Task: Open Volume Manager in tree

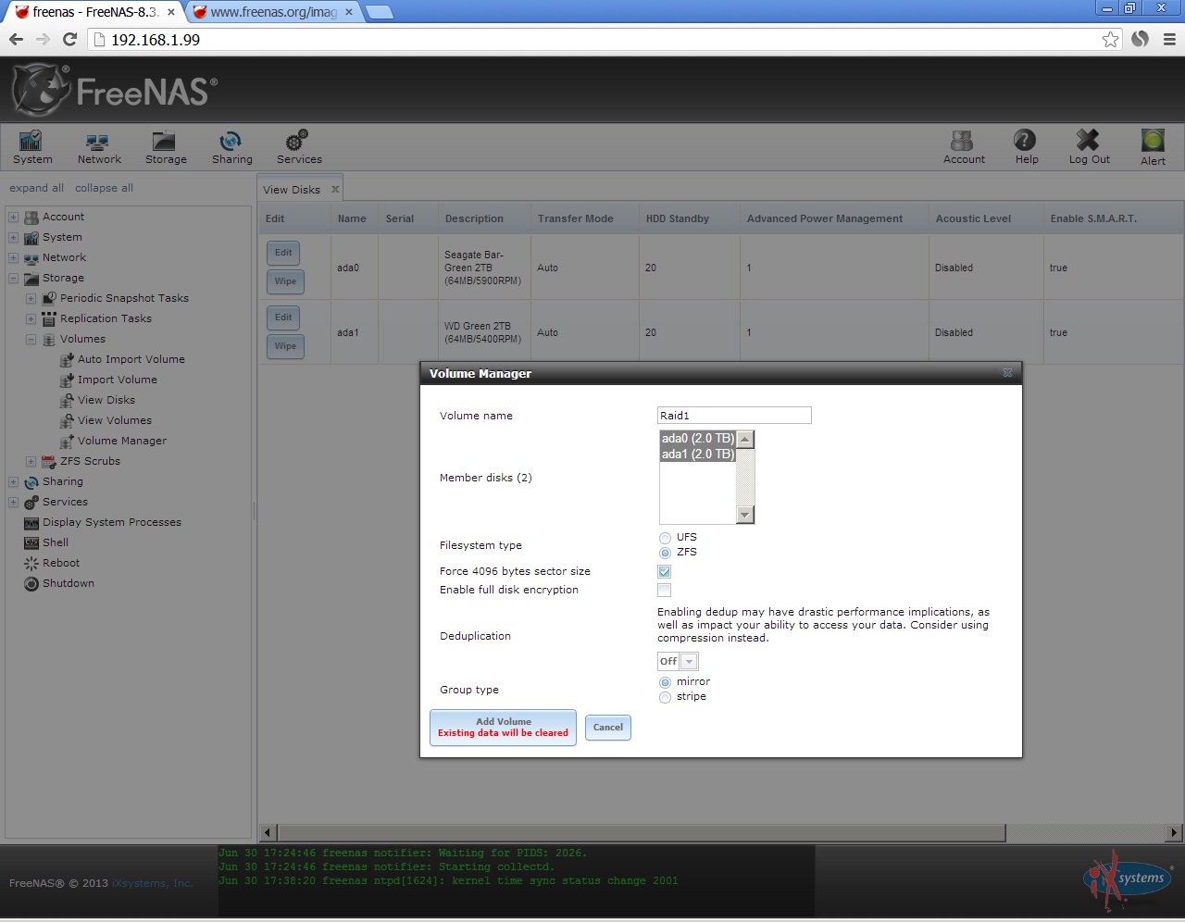Action: [122, 441]
